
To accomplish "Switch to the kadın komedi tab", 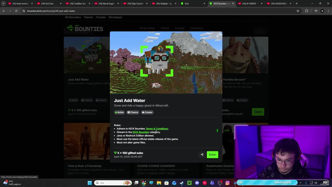I will tap(20, 4).
